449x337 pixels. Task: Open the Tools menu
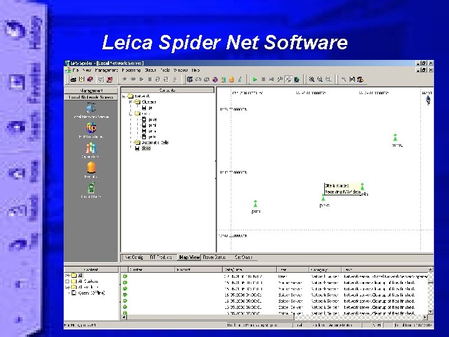tap(165, 70)
